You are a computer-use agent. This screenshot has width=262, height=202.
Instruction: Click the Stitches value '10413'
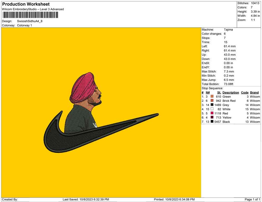coord(255,3)
